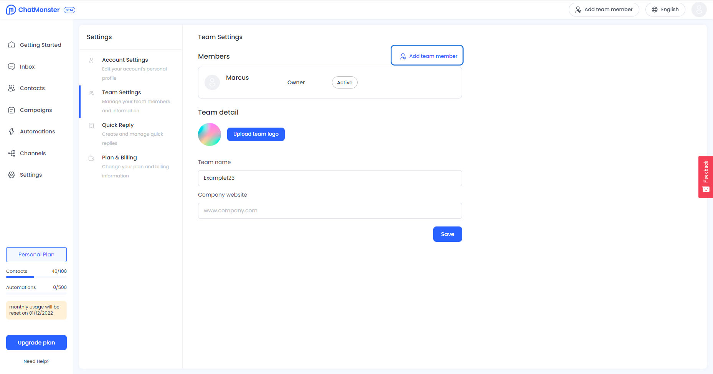Click the Automations lightning icon
Screen dimensions: 713x374
(x=12, y=131)
